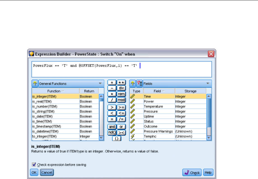Click fields list scroll-down arrow
258x179 pixels.
coord(209,138)
